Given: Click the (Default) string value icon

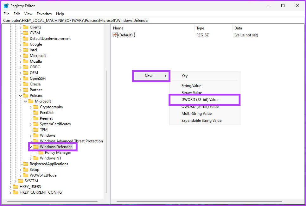Looking at the screenshot, I should click(115, 35).
